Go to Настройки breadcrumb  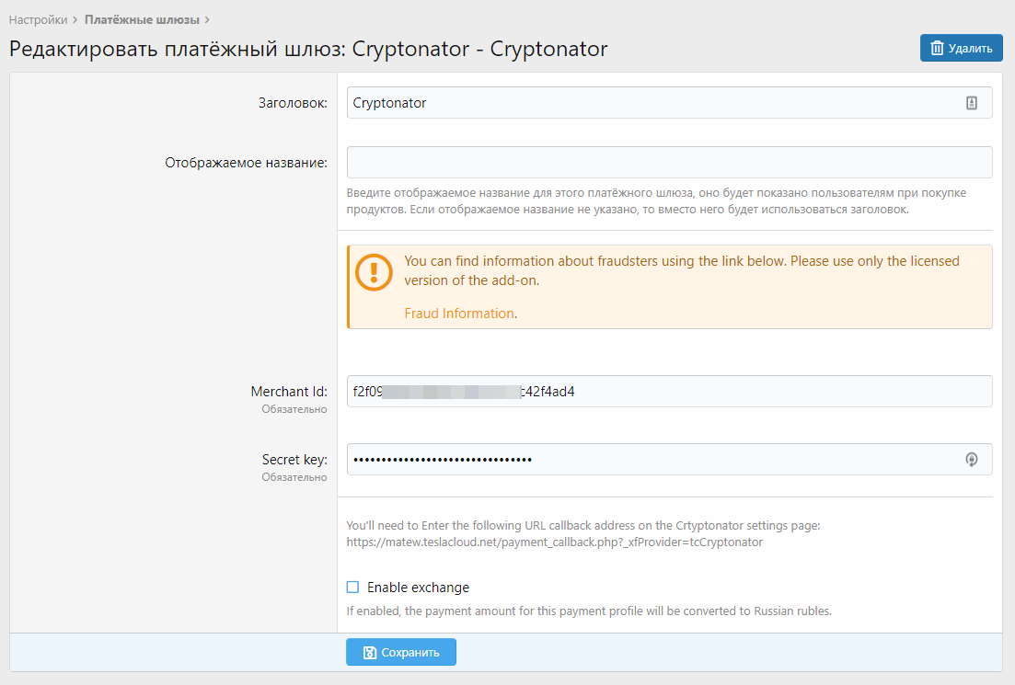(38, 19)
